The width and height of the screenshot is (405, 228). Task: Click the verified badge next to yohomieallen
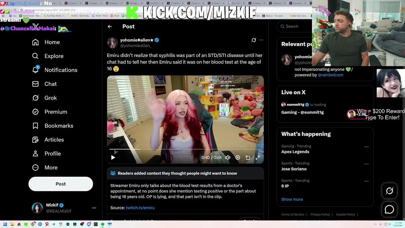coord(157,40)
